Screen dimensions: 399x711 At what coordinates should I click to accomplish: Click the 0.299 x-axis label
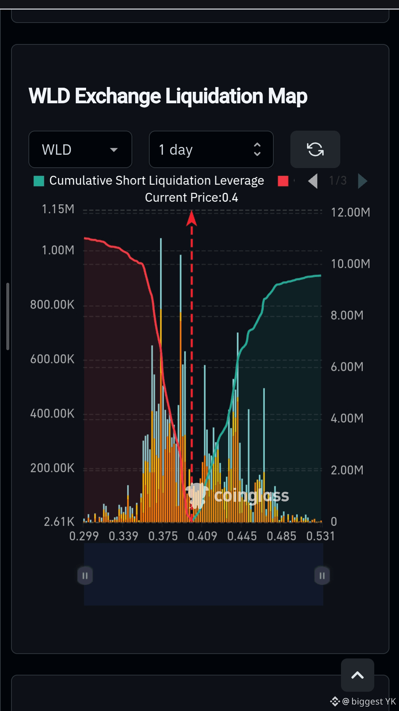(x=84, y=536)
